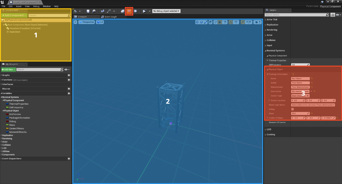Select the ThermalProperties variable
This screenshot has width=342, height=184.
19,104
